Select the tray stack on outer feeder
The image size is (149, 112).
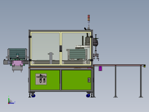point(17,53)
